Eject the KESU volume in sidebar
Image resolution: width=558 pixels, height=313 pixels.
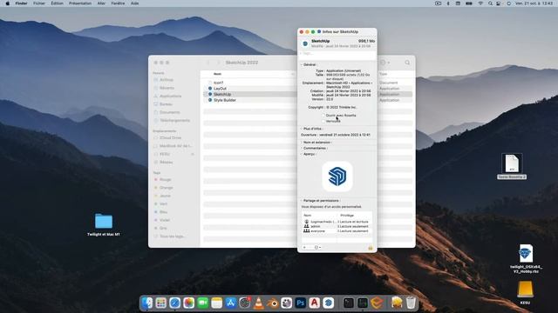193,154
